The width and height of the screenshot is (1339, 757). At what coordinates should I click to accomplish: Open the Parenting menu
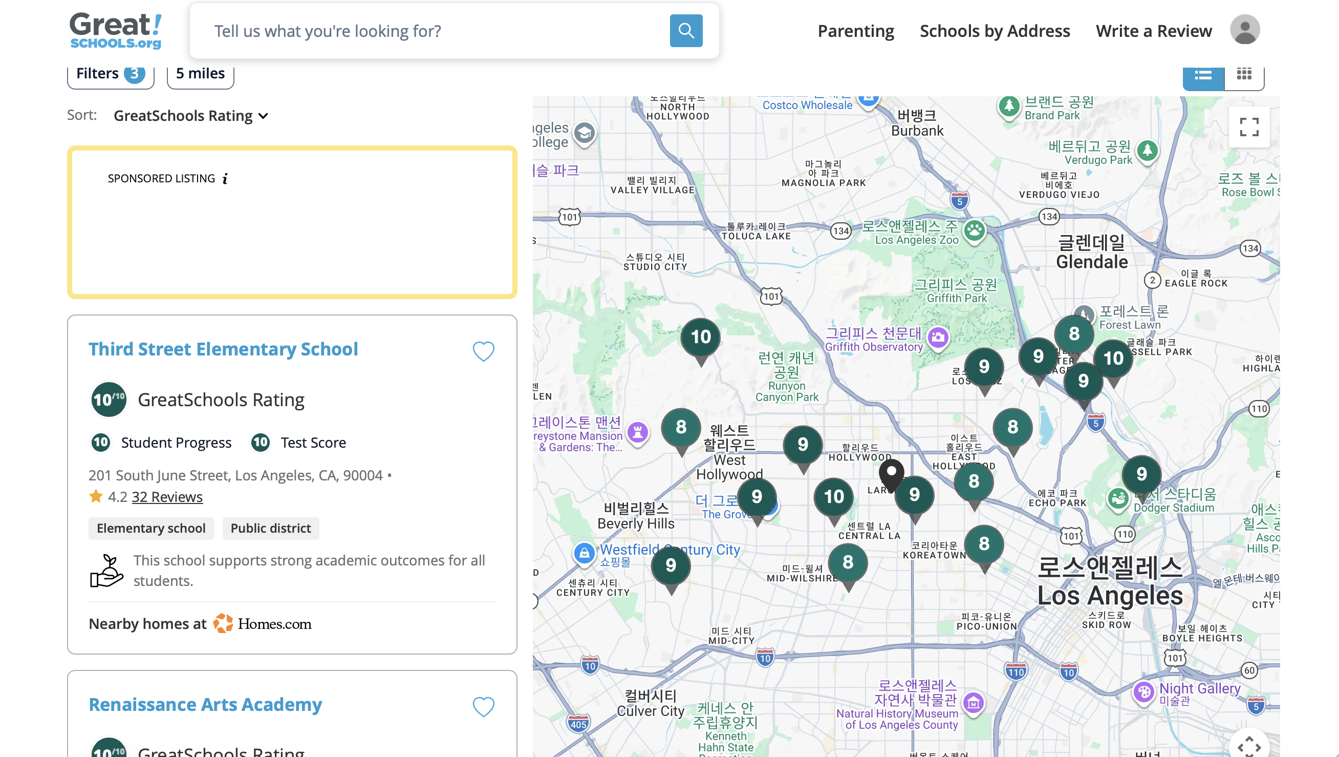pos(856,31)
